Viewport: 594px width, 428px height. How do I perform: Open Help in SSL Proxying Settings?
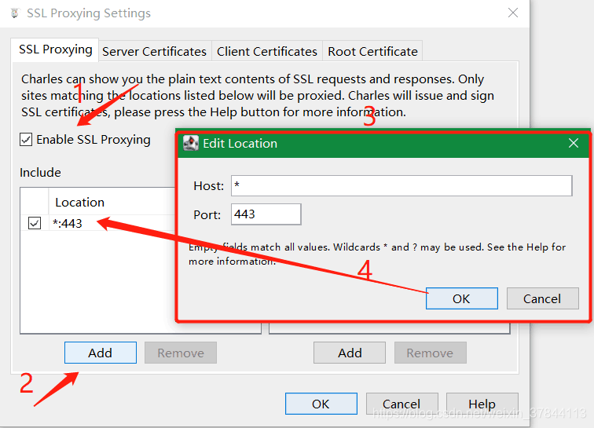pyautogui.click(x=482, y=404)
